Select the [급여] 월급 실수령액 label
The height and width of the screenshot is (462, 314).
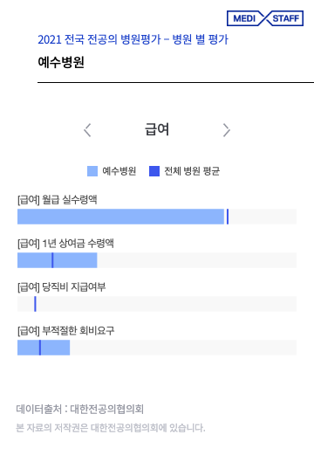[x=57, y=200]
